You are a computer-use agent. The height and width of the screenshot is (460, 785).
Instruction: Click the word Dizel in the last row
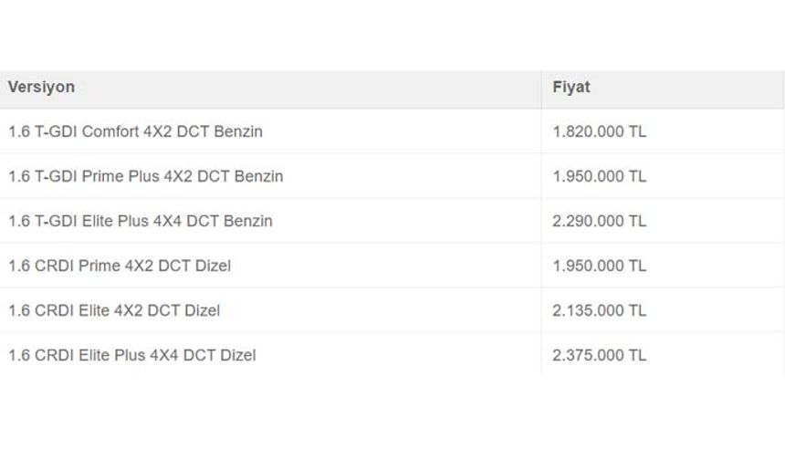tap(238, 355)
